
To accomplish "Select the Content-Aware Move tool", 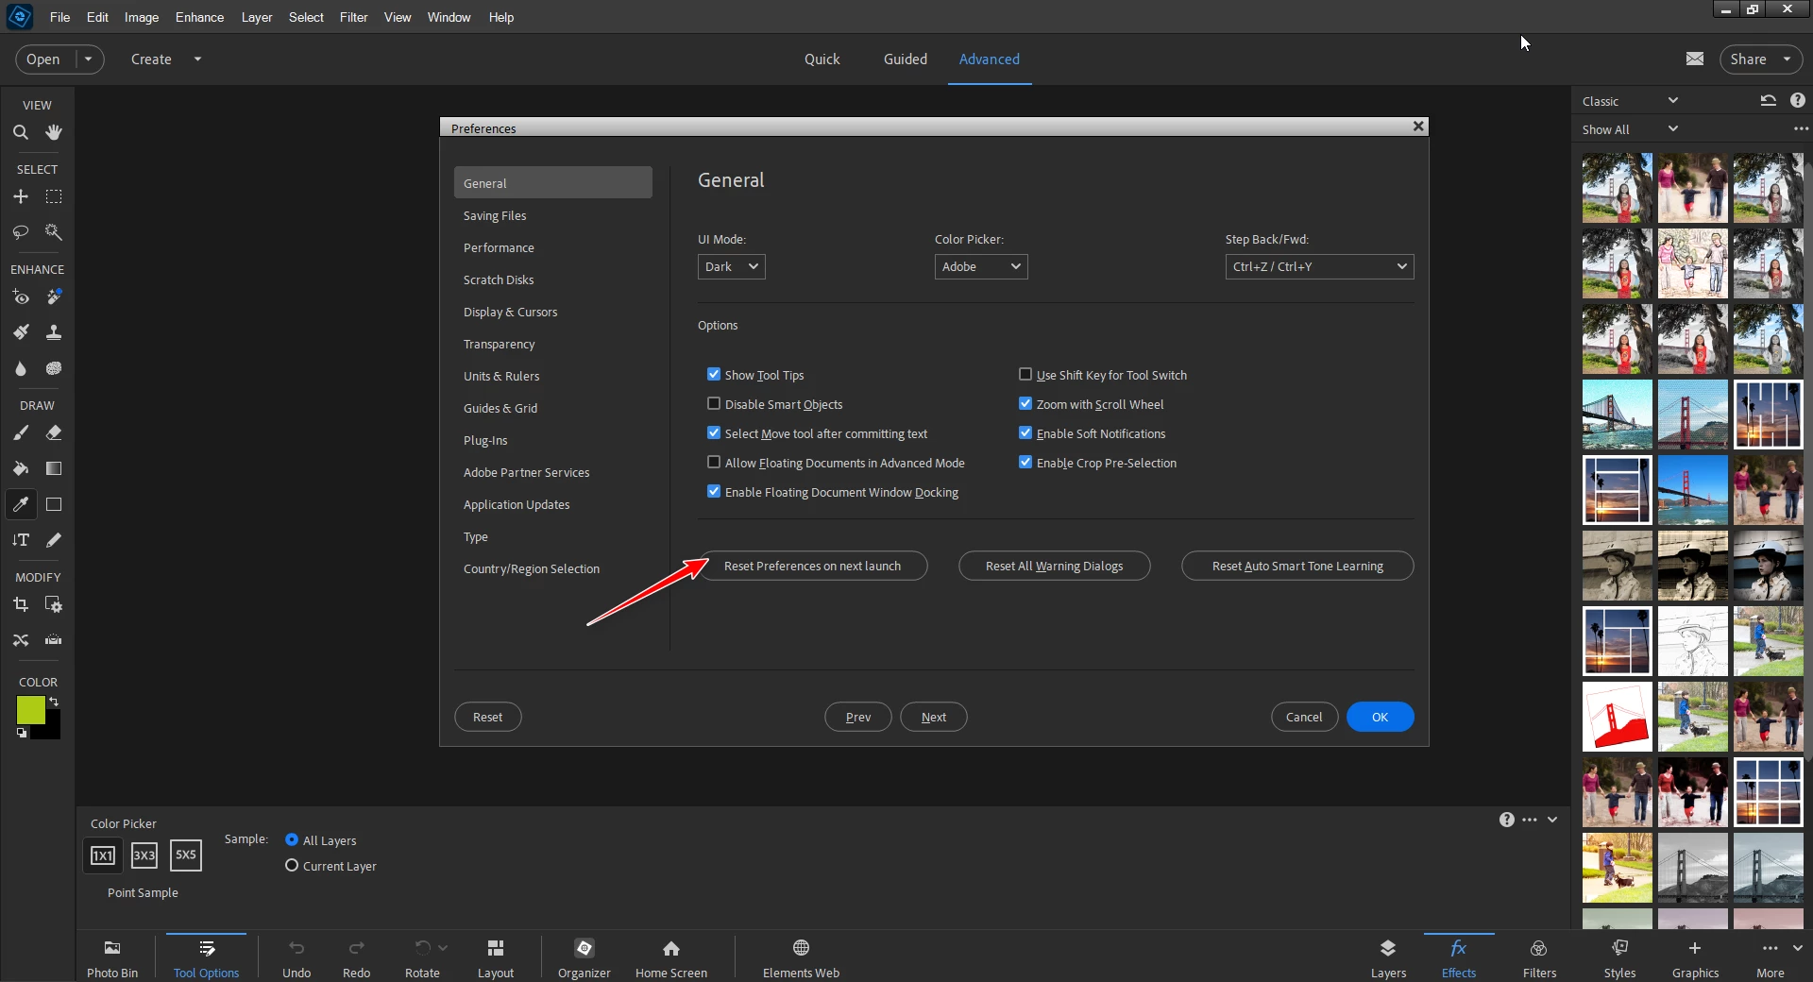I will tap(20, 640).
